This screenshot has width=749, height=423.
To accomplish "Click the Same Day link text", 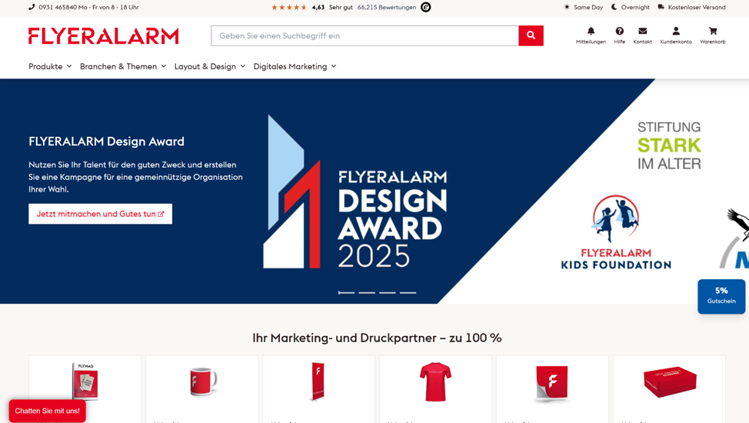I will pyautogui.click(x=588, y=7).
